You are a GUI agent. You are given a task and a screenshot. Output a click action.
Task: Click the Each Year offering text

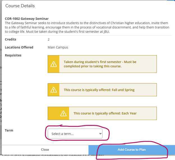tap(105, 113)
